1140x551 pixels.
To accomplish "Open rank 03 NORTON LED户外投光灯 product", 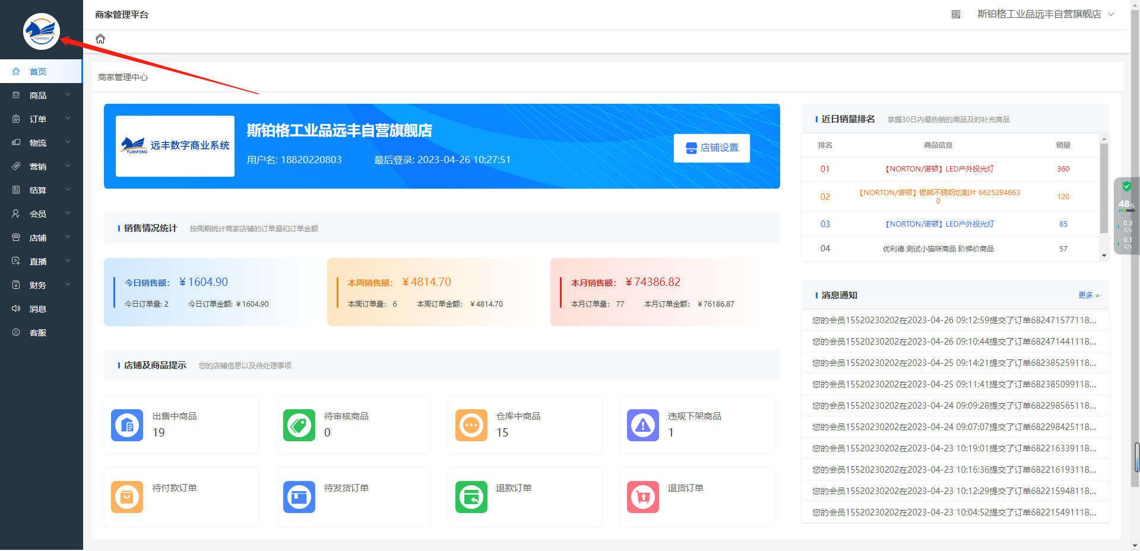I will (939, 224).
